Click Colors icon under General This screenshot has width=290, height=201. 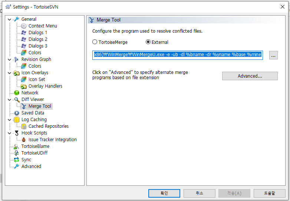24,53
